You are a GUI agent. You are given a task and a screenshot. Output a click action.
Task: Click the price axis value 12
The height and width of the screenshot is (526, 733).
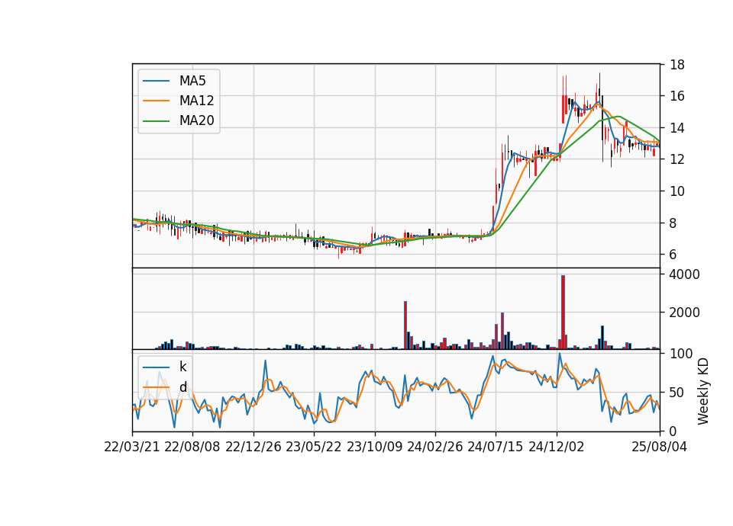pyautogui.click(x=677, y=159)
